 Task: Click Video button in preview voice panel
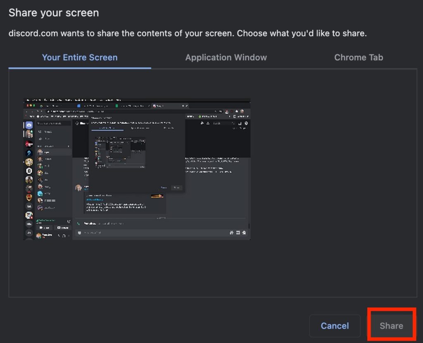44,228
